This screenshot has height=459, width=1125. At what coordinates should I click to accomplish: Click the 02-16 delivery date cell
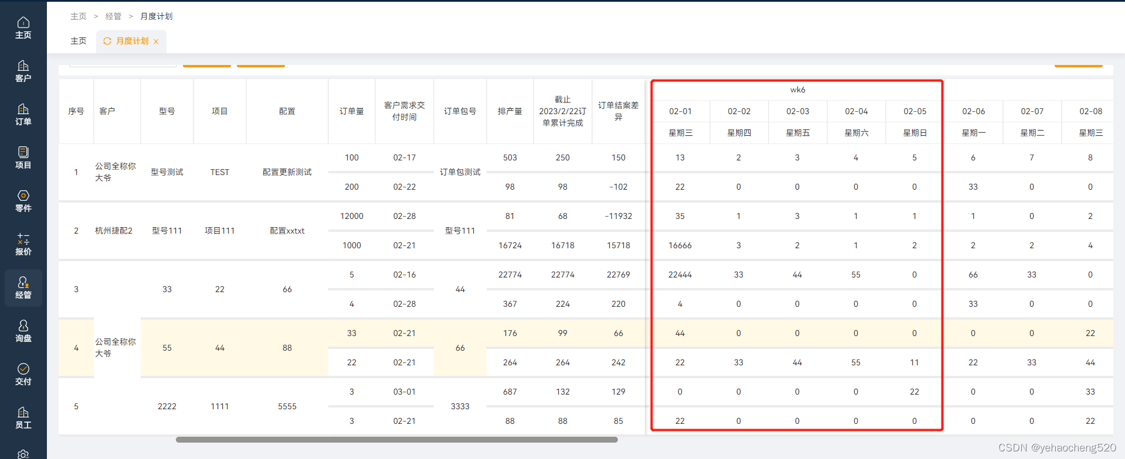[405, 275]
